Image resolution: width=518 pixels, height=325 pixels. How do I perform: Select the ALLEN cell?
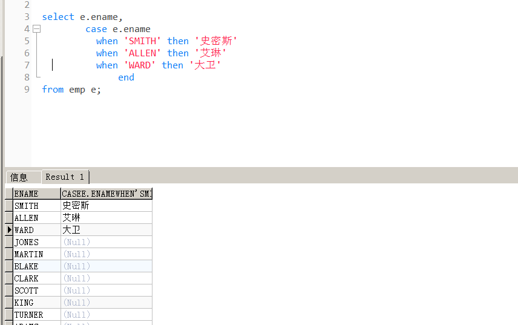tap(37, 218)
